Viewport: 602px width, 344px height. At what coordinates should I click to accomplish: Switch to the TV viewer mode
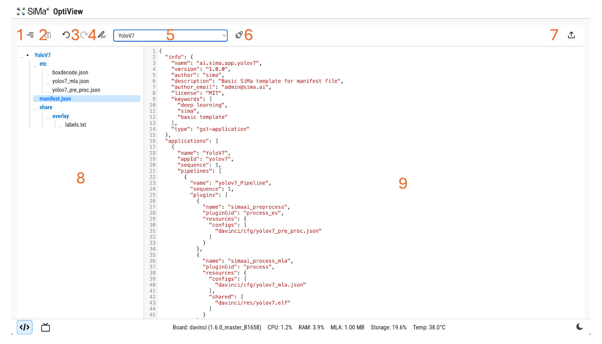pyautogui.click(x=46, y=328)
